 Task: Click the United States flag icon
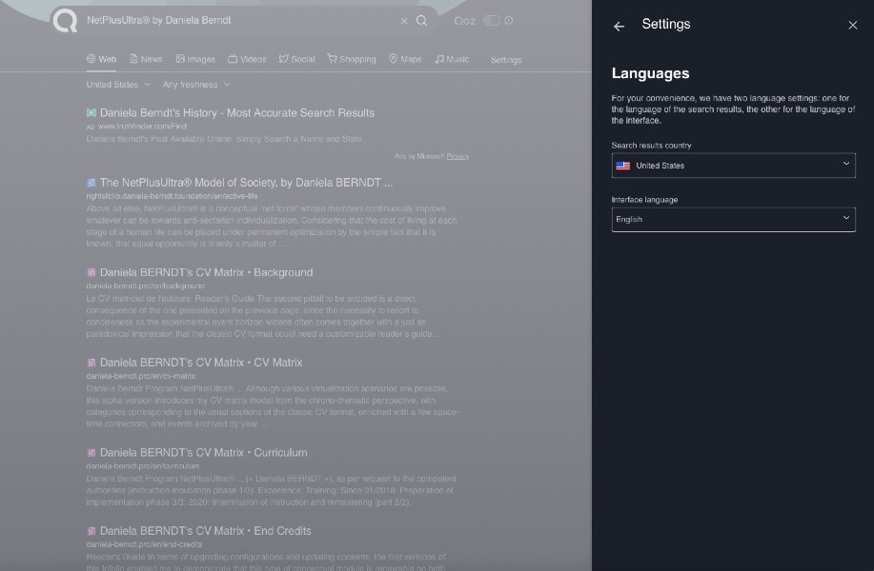tap(623, 166)
